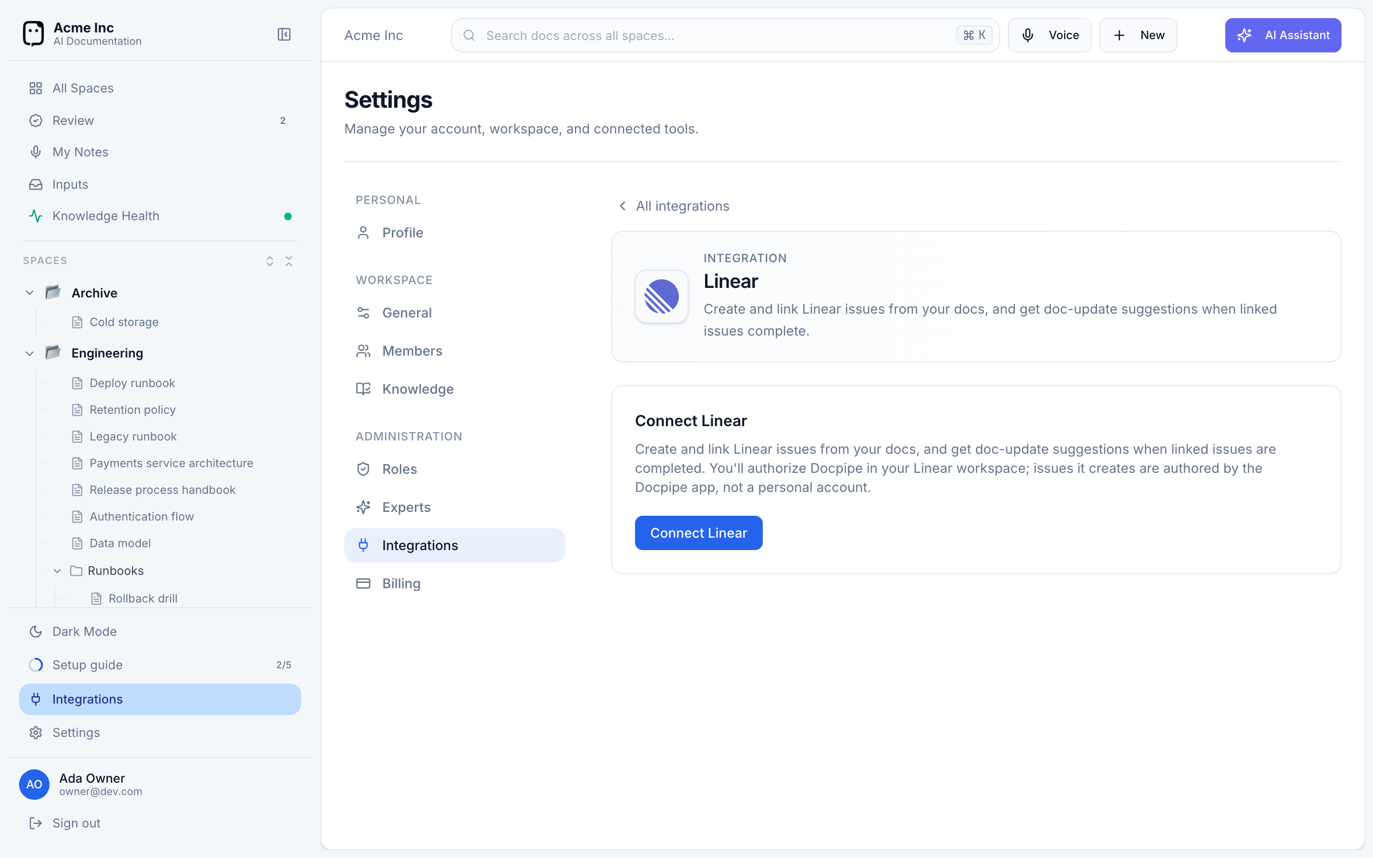Screen dimensions: 1373x858
Task: Open Knowledge Health
Action: click(159, 216)
